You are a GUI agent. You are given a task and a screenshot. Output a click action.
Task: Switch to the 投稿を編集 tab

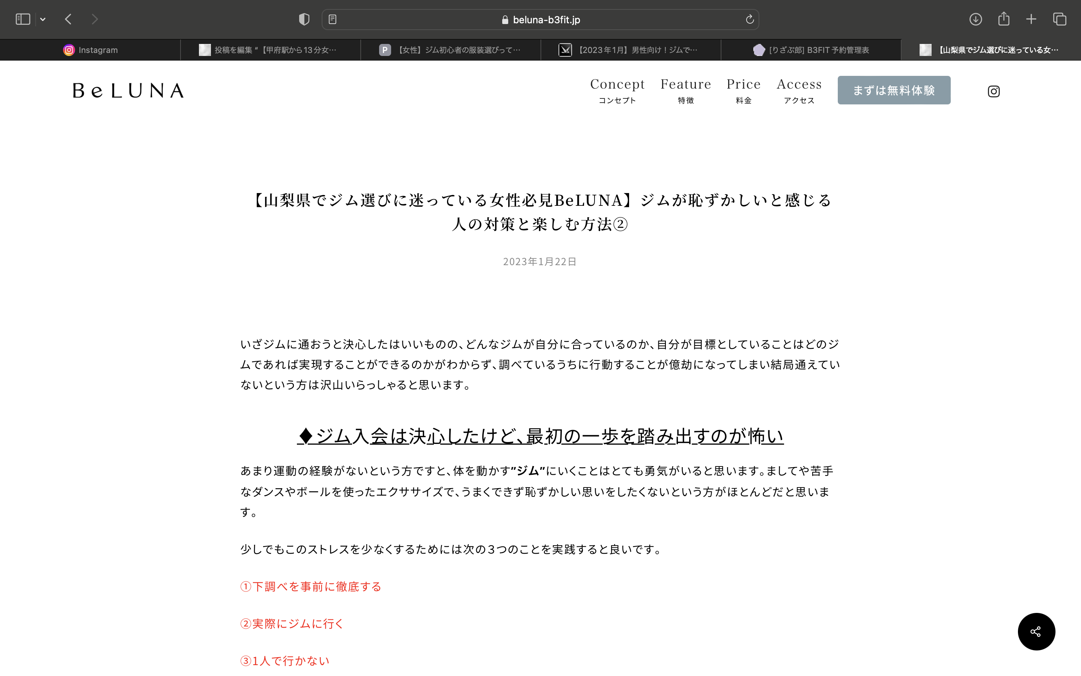pyautogui.click(x=270, y=50)
